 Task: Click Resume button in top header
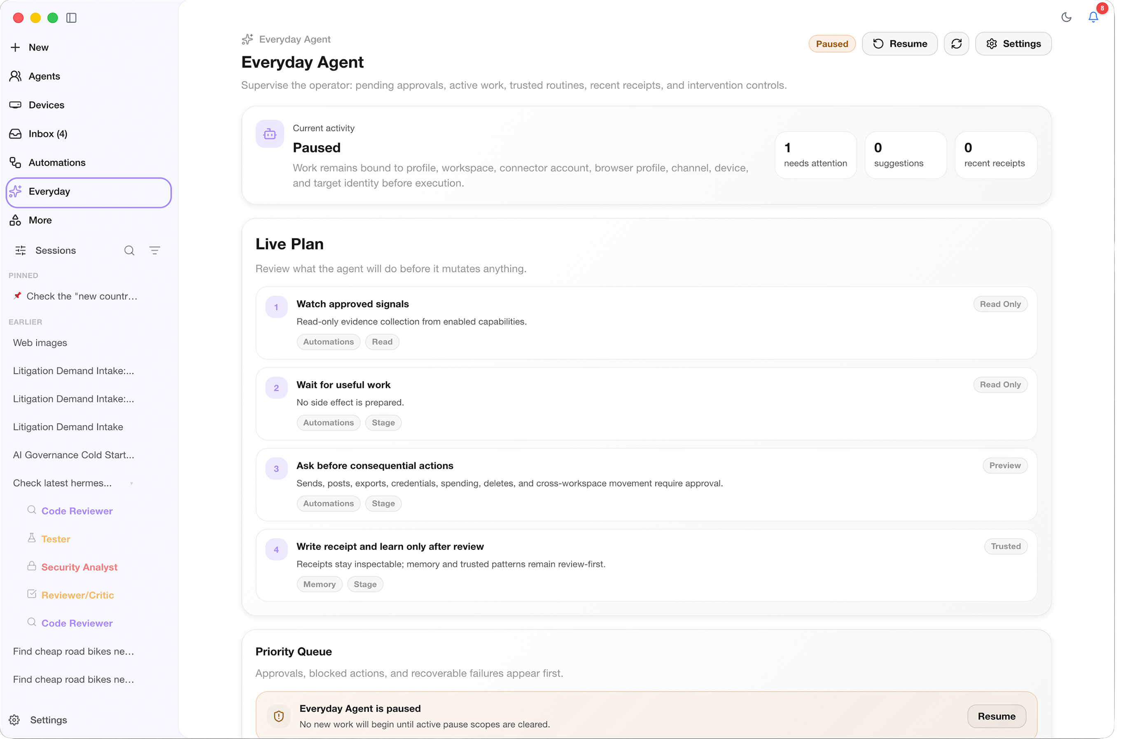click(899, 44)
